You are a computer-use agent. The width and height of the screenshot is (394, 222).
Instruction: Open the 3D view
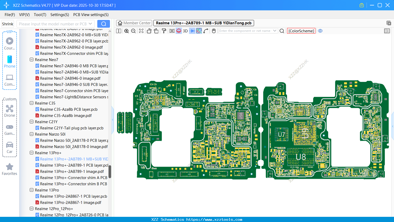[185, 31]
